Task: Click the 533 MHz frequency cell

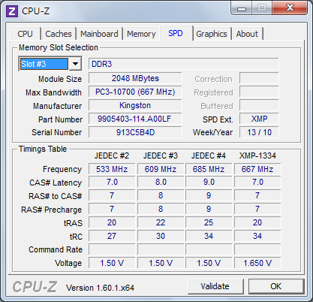Action: (x=112, y=169)
